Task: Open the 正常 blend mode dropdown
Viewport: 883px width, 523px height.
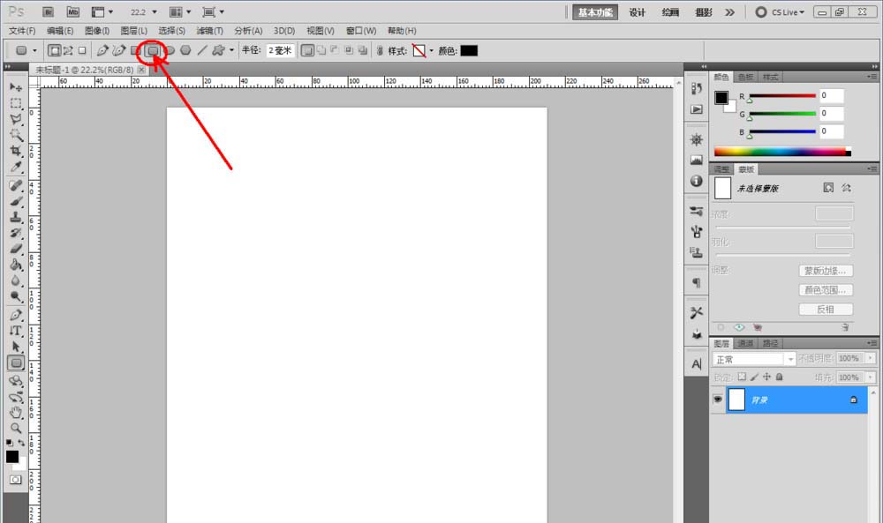Action: [x=753, y=359]
